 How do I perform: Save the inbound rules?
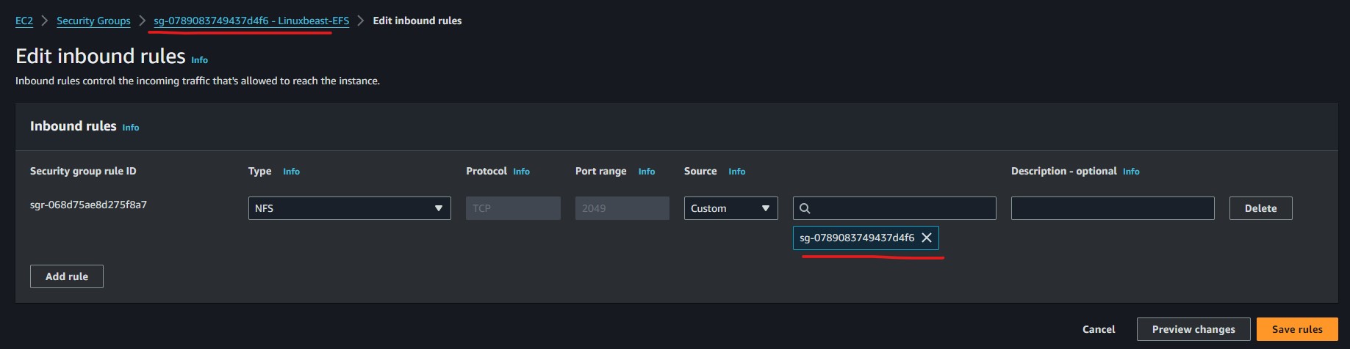point(1297,329)
